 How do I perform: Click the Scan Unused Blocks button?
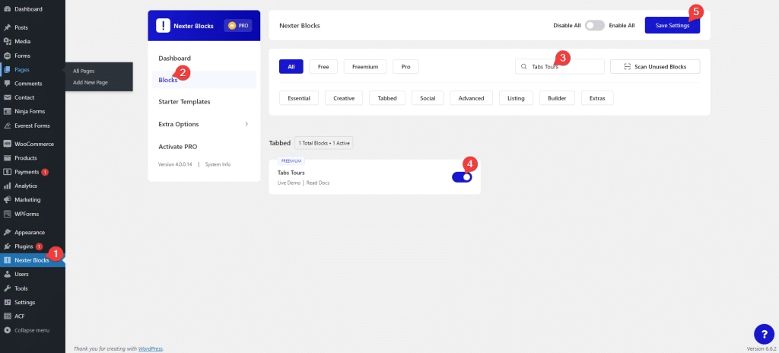[x=655, y=67]
